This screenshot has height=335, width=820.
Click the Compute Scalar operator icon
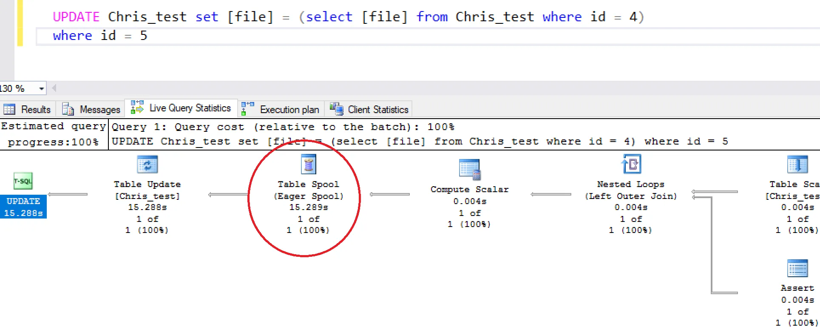(x=470, y=169)
